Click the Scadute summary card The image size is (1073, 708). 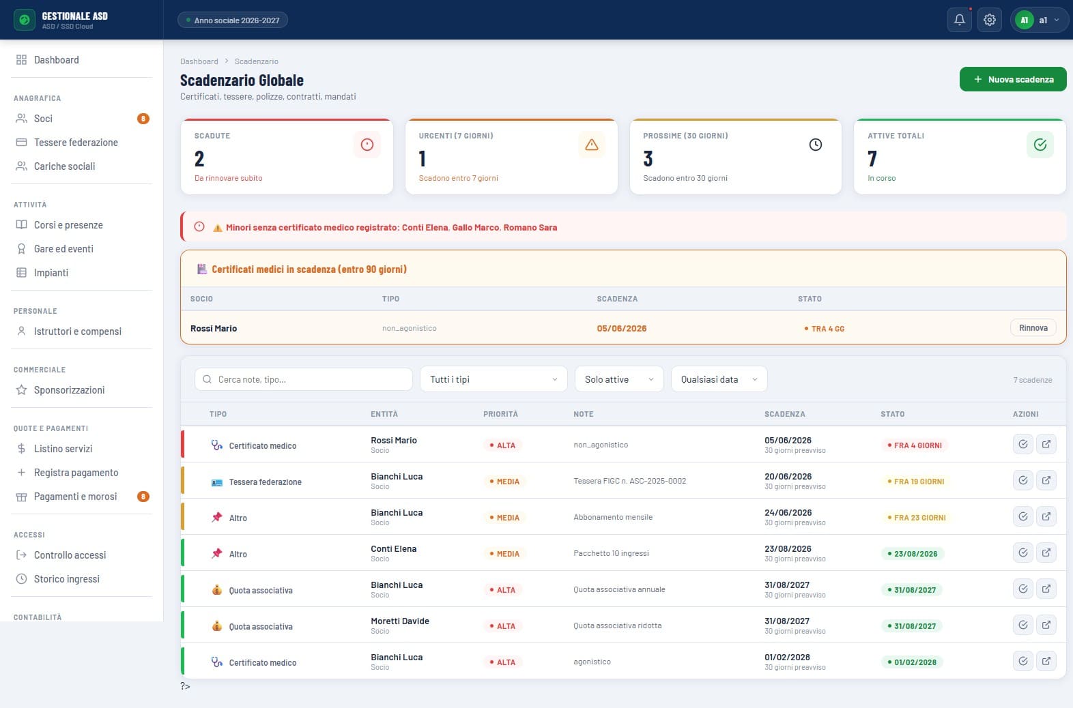[x=287, y=156]
